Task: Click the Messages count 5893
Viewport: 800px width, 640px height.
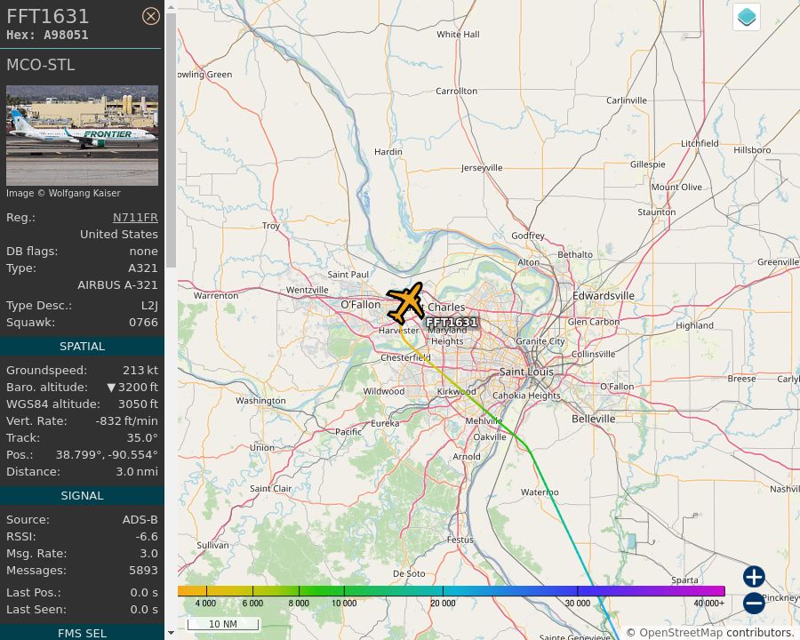Action: pos(143,570)
